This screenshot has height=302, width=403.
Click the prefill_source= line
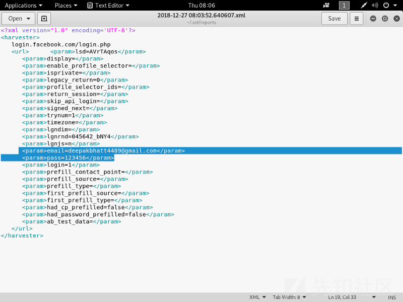pos(75,179)
